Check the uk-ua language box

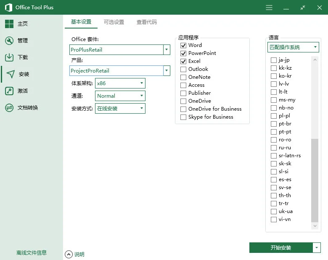point(274,211)
